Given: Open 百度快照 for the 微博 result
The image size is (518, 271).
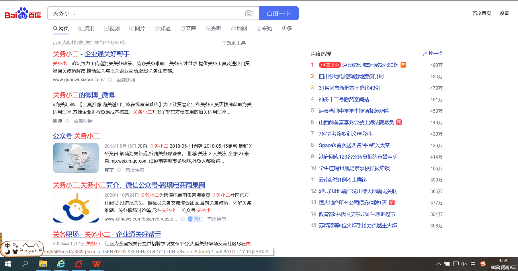Looking at the screenshot, I should [x=83, y=121].
